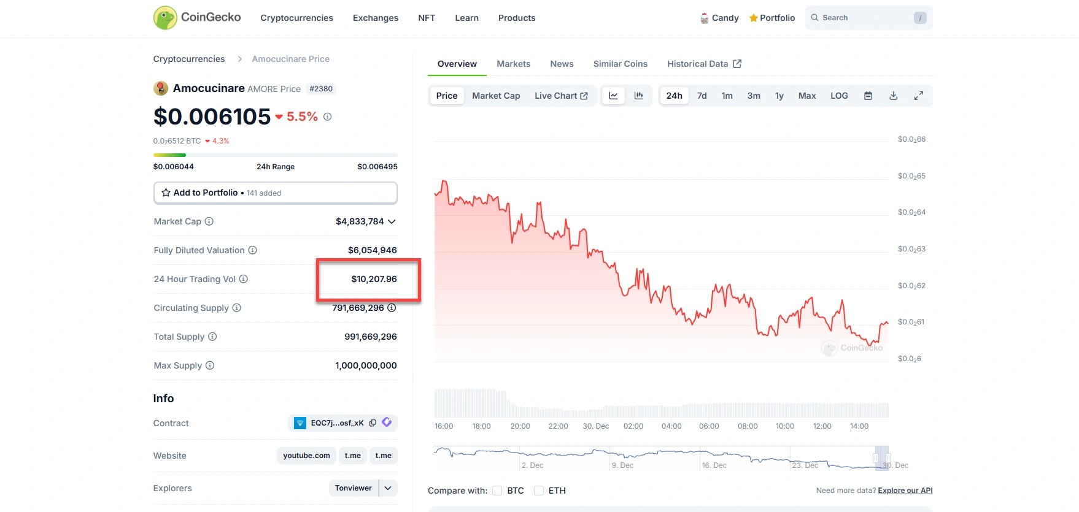This screenshot has height=512, width=1079.
Task: Copy the contract address icon
Action: click(373, 422)
